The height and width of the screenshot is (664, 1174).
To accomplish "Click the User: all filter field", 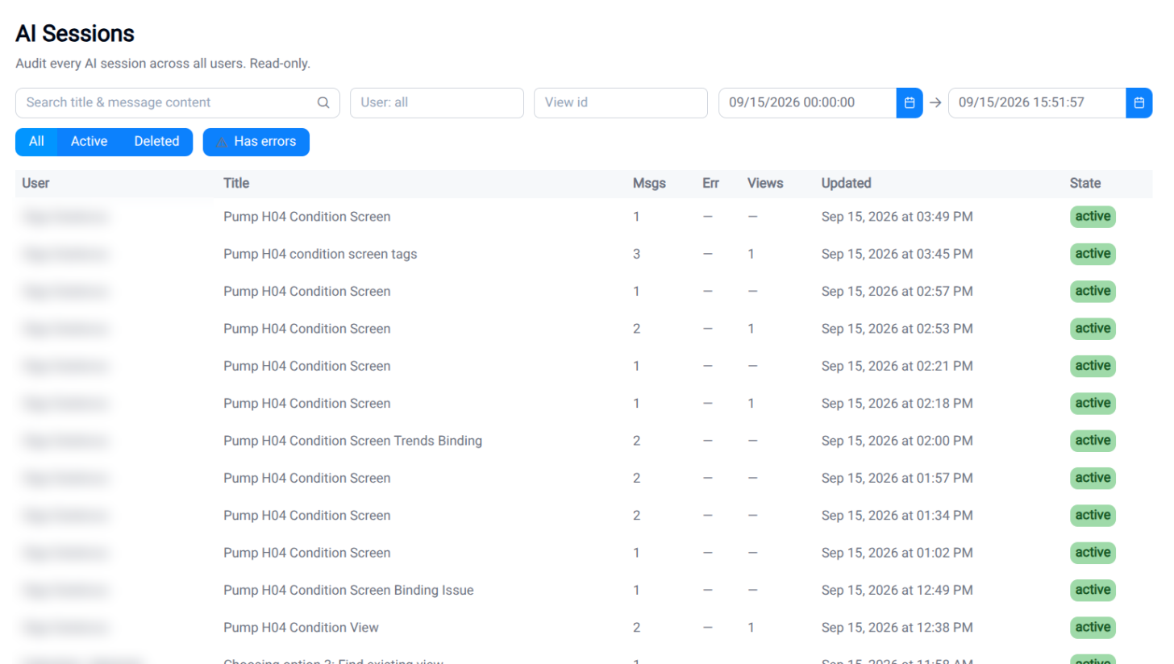I will [437, 102].
